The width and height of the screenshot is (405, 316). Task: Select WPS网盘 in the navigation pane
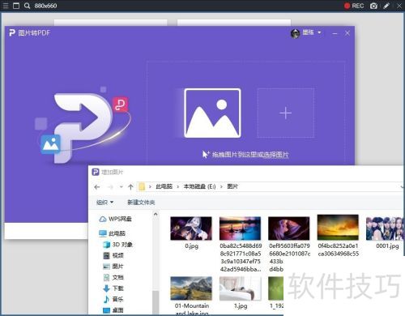115,219
